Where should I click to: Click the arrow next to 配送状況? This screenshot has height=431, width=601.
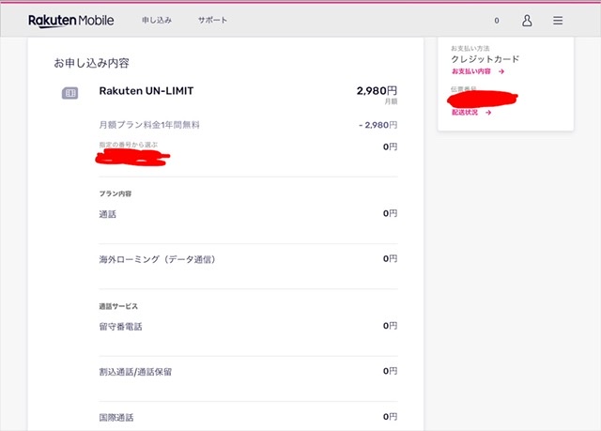488,113
